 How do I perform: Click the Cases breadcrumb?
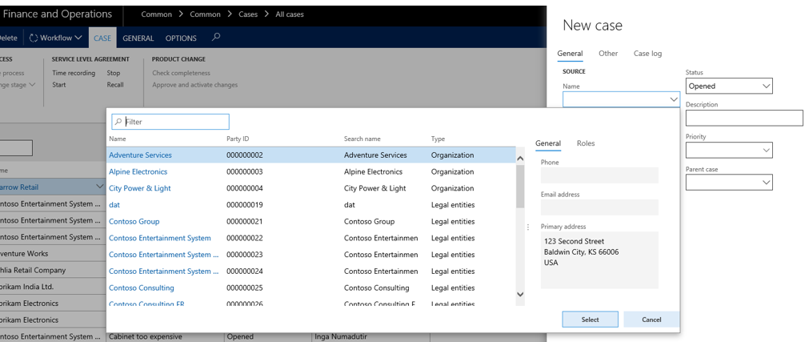click(247, 14)
